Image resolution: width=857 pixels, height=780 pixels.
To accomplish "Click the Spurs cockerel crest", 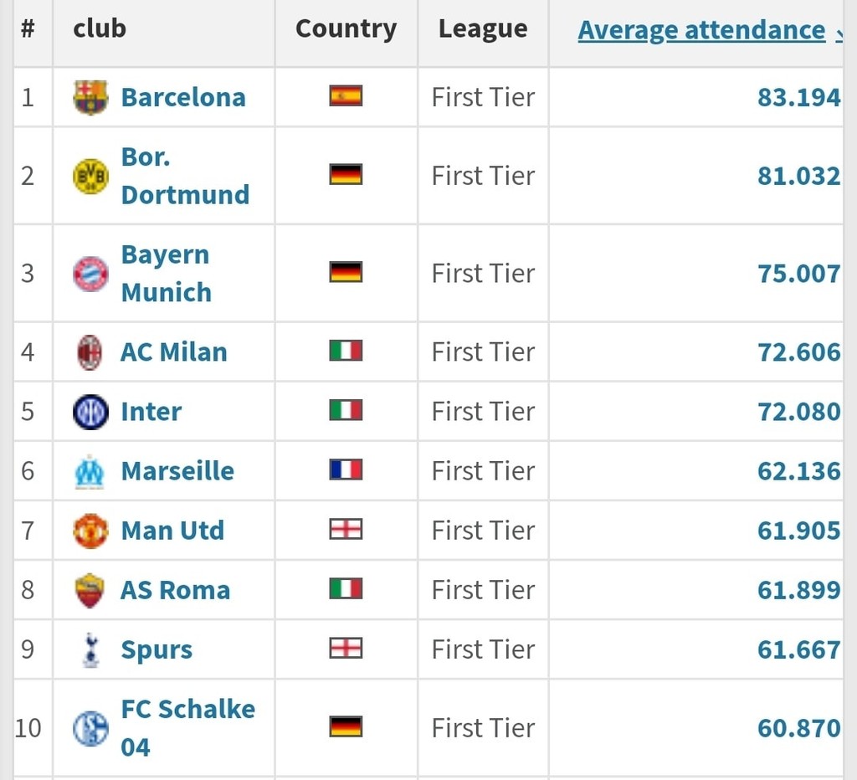I will coord(90,650).
